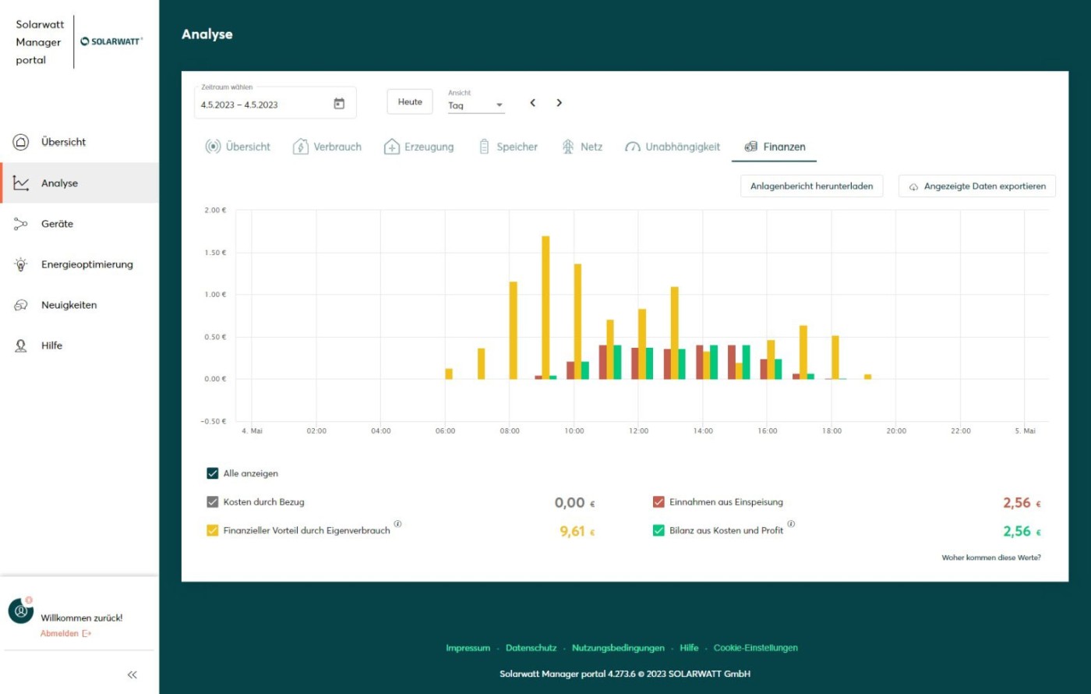This screenshot has width=1091, height=694.
Task: Click the tallest yellow bar near 09:00
Action: (x=545, y=307)
